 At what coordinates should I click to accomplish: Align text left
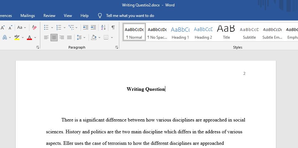coord(46,37)
